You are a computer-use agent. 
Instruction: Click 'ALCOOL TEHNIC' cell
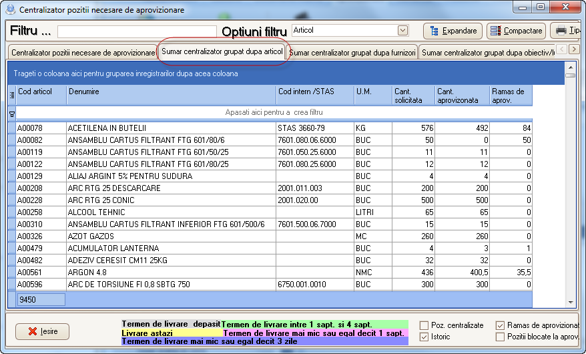point(171,212)
